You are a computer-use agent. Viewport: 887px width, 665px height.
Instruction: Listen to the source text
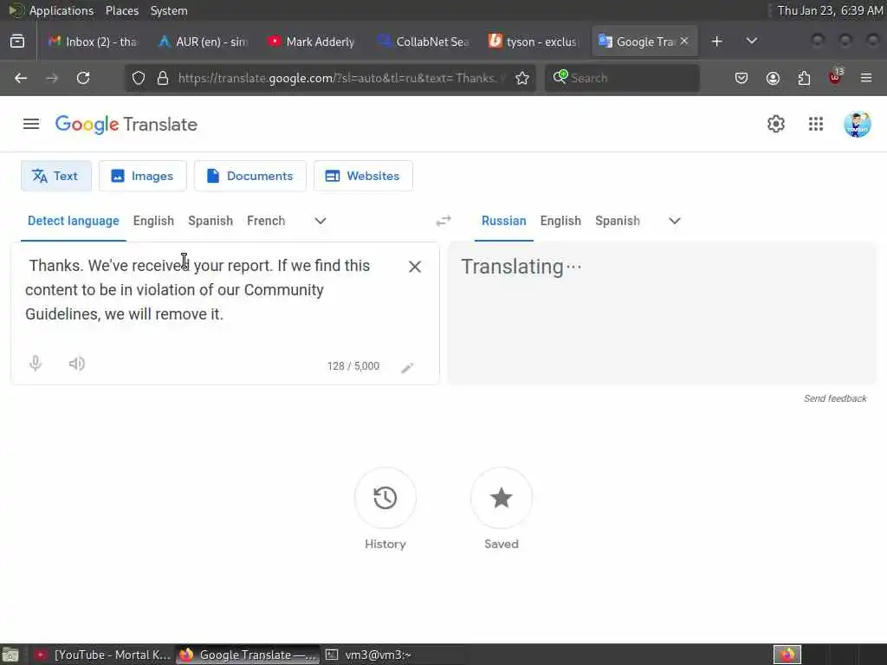77,364
